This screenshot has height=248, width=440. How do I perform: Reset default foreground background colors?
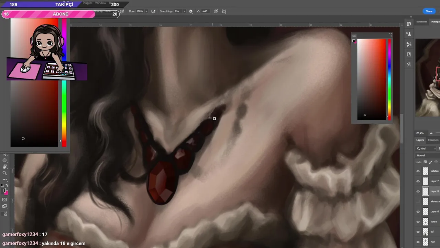(x=2, y=185)
